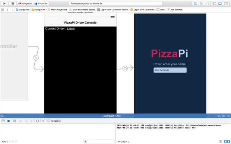The width and height of the screenshot is (231, 144).
Task: Click the Stop button in the toolbar
Action: (x=13, y=3)
